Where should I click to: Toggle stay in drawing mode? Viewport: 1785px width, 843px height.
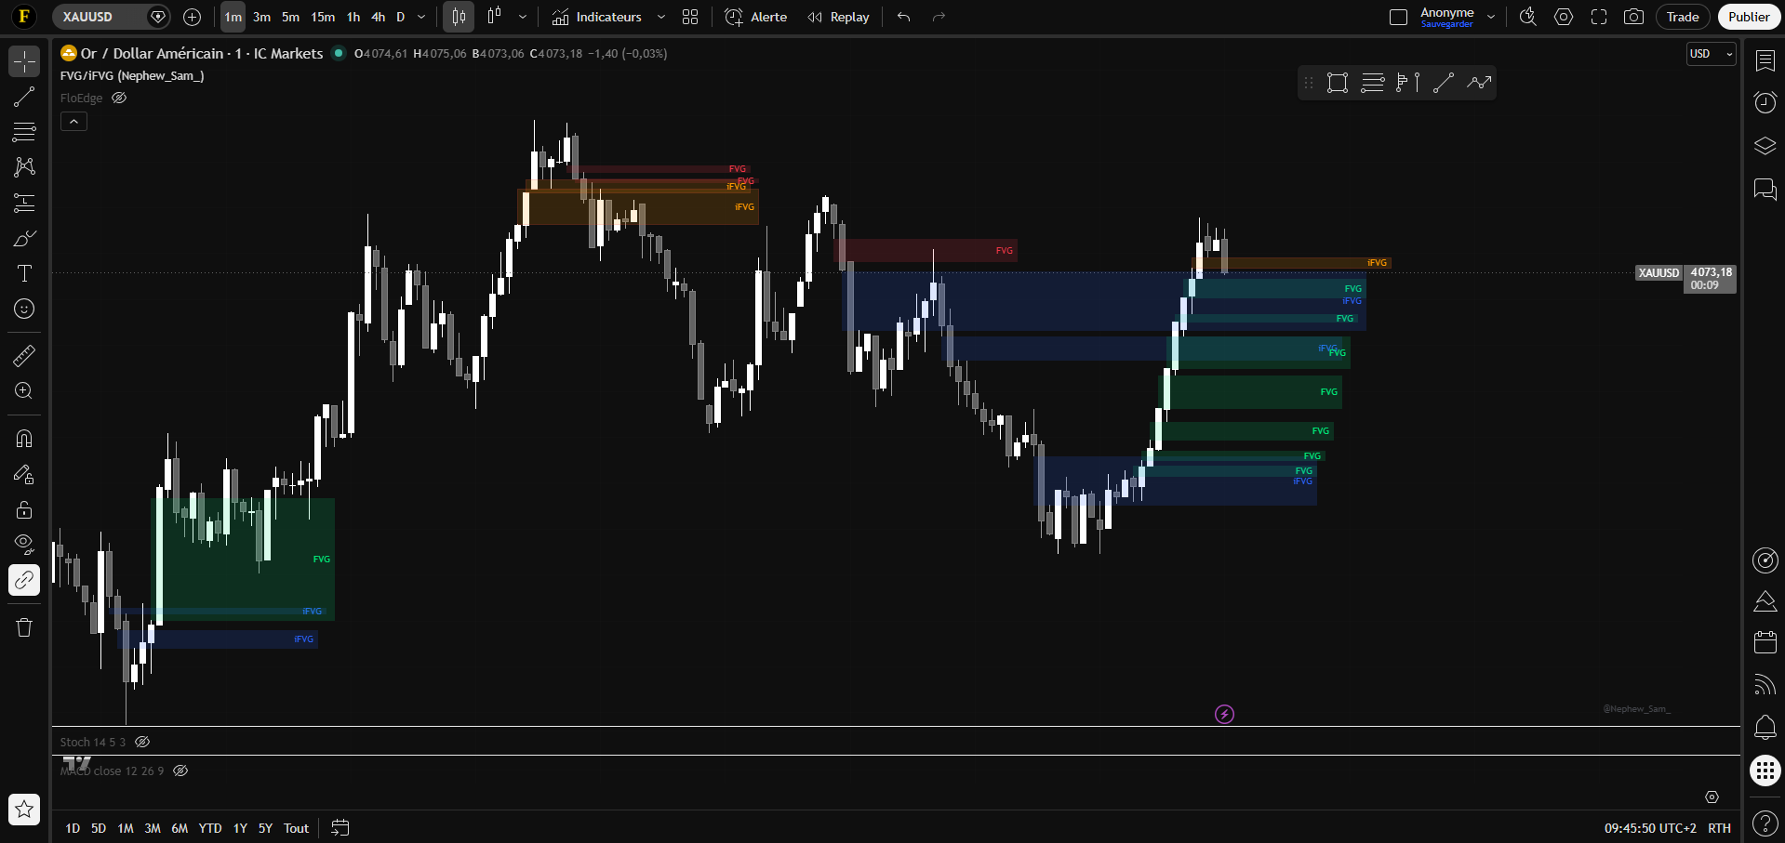(24, 474)
